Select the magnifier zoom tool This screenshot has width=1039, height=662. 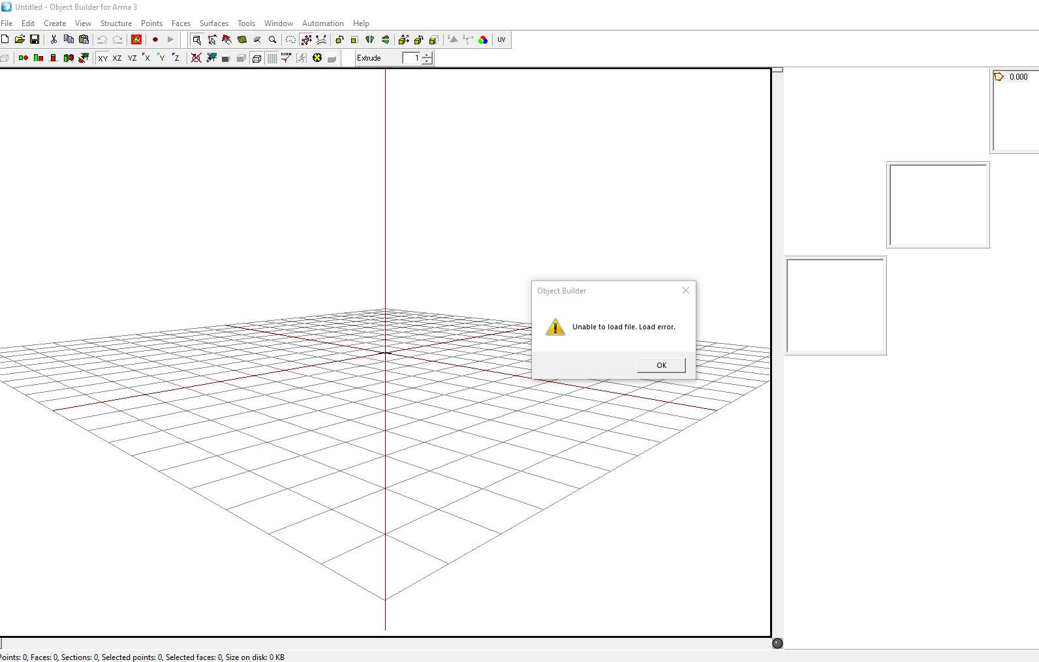pyautogui.click(x=273, y=40)
